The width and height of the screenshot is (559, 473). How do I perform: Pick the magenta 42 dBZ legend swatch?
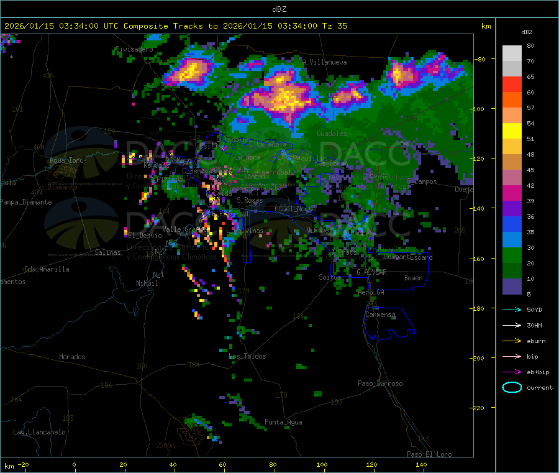coord(512,193)
